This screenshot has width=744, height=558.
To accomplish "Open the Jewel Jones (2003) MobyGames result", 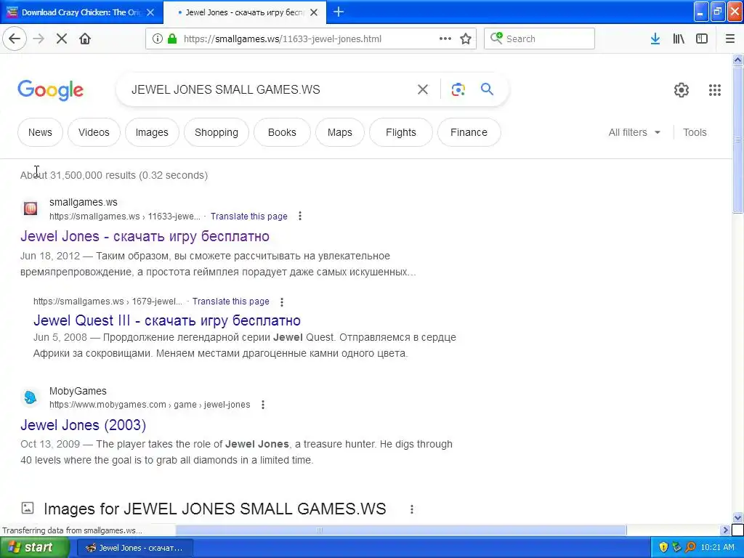I will [x=83, y=425].
